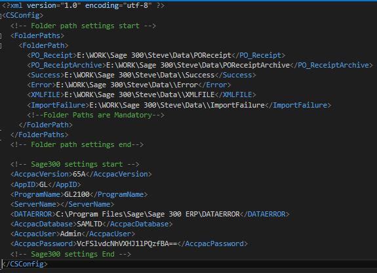The image size is (377, 273).
Task: Collapse the CSConfig root element fold marker
Action: [x=1, y=16]
